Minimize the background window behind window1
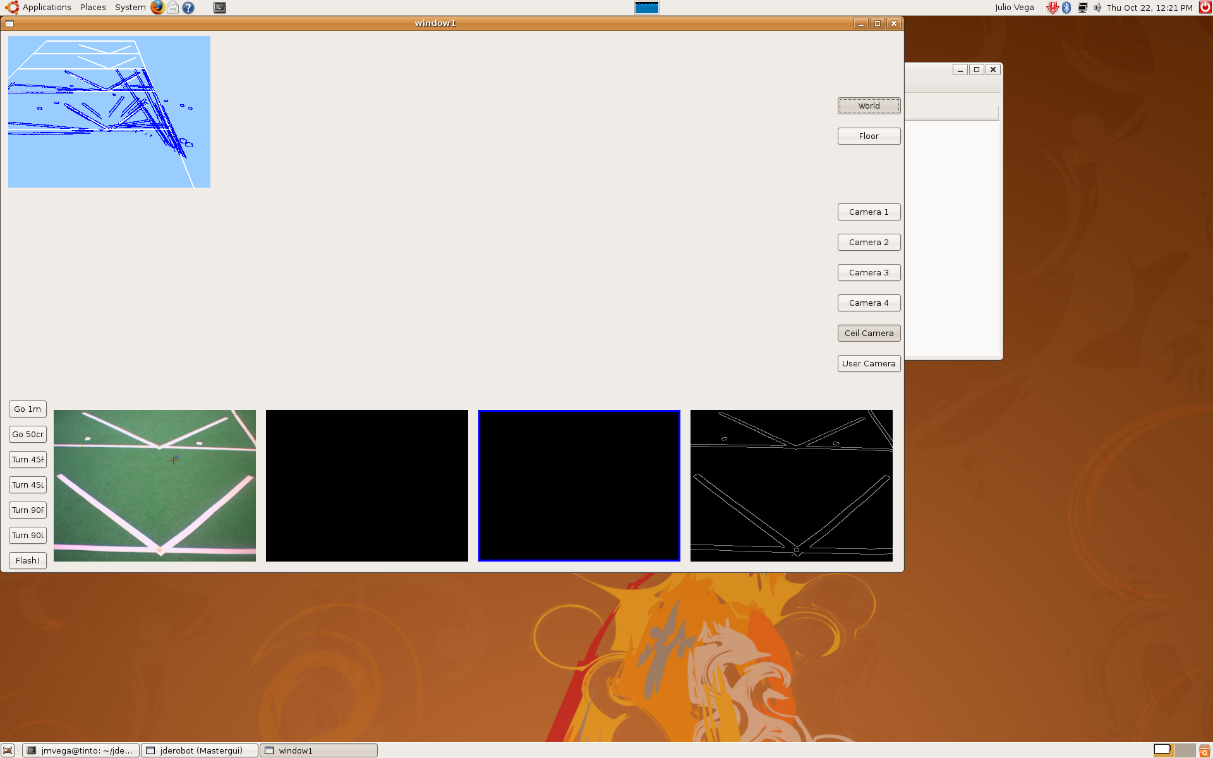Image resolution: width=1213 pixels, height=758 pixels. (960, 69)
